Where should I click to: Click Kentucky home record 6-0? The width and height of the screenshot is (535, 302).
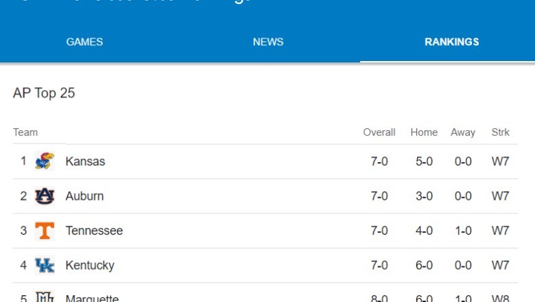[x=424, y=265]
